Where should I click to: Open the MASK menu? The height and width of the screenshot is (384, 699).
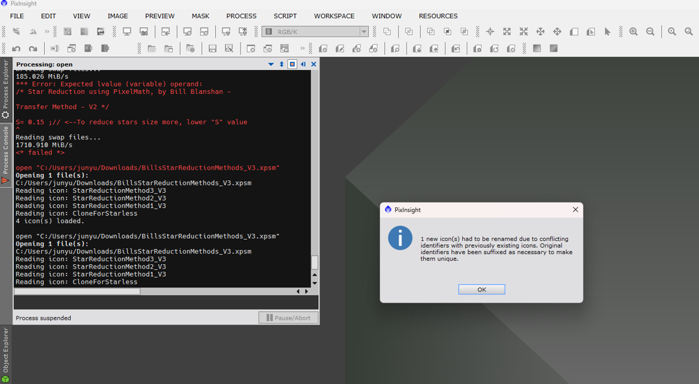[201, 16]
